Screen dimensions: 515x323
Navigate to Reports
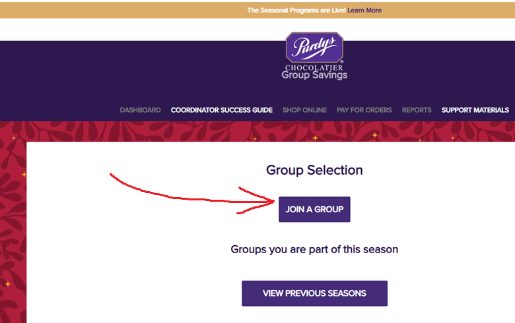pyautogui.click(x=417, y=110)
